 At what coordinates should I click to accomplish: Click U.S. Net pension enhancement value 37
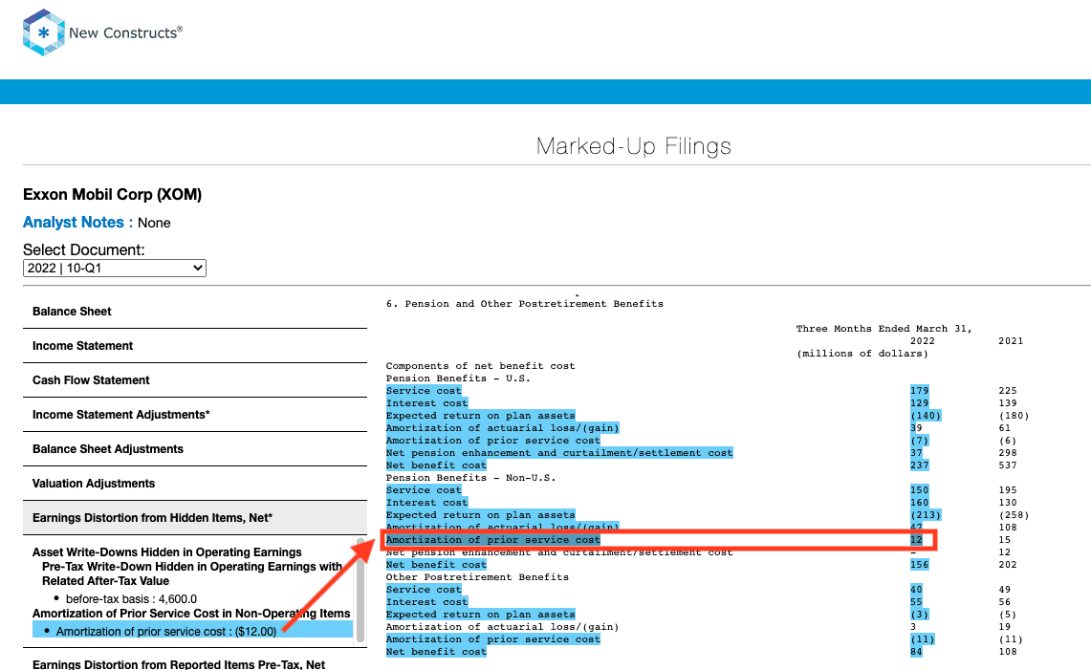tap(916, 453)
